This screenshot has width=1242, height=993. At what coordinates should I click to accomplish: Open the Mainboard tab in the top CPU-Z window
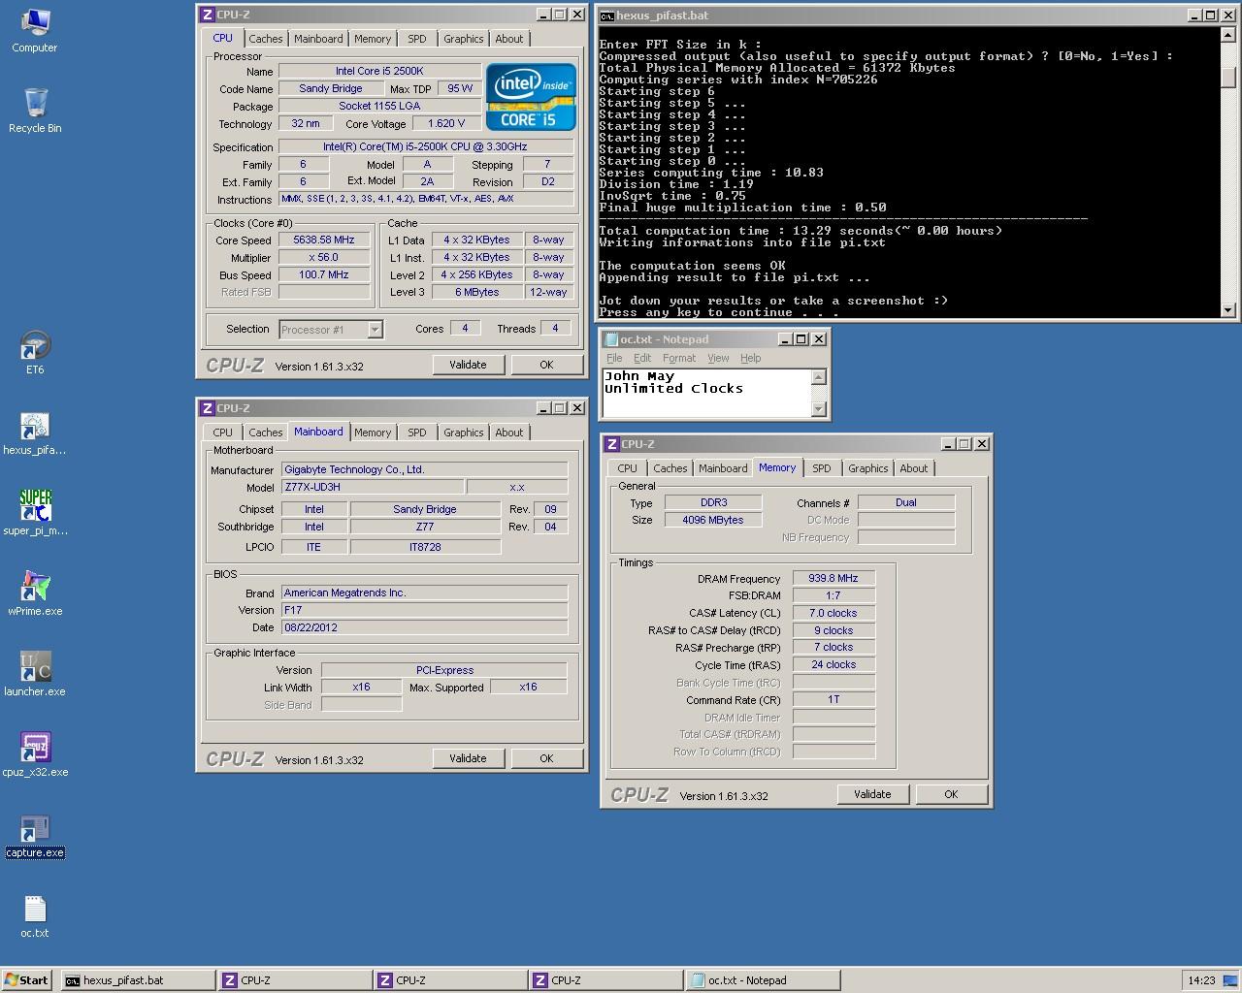[318, 39]
